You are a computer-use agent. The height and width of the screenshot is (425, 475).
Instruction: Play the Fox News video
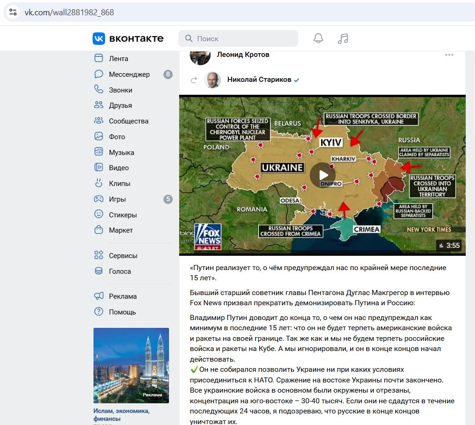(323, 175)
